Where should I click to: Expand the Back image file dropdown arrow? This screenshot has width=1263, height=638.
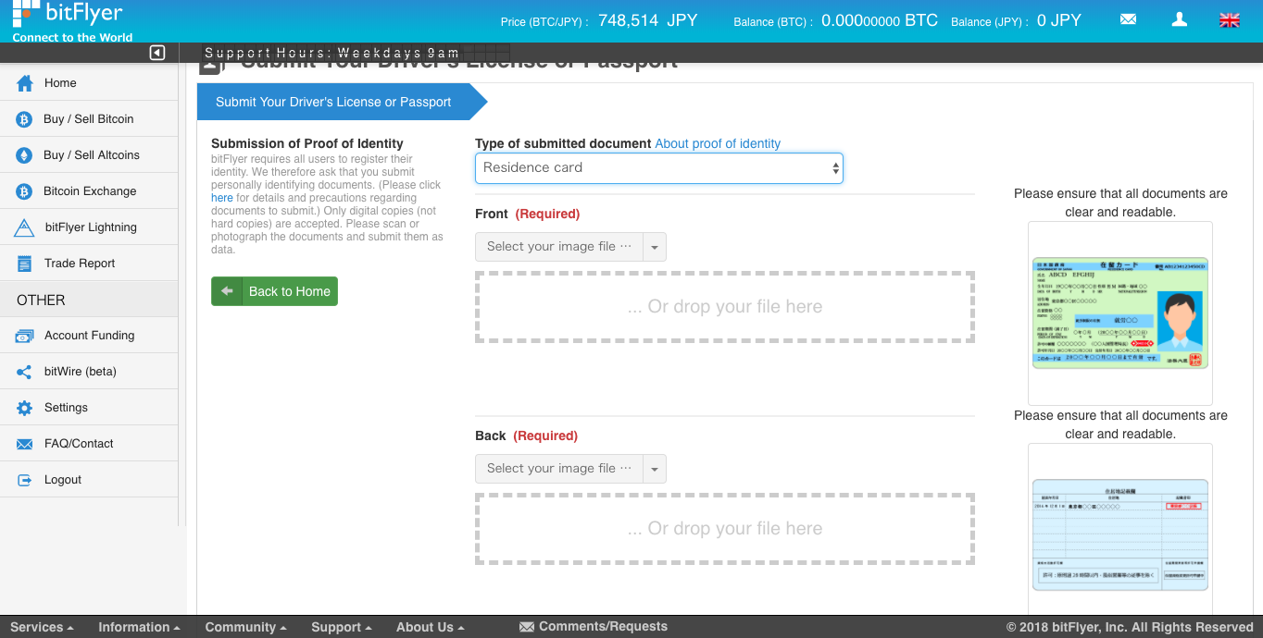coord(655,469)
